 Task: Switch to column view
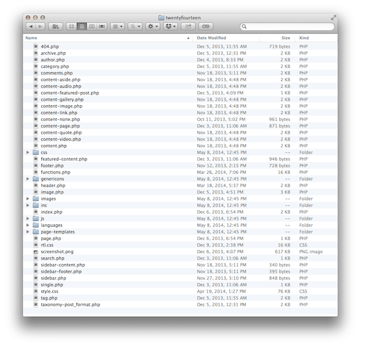tap(92, 27)
